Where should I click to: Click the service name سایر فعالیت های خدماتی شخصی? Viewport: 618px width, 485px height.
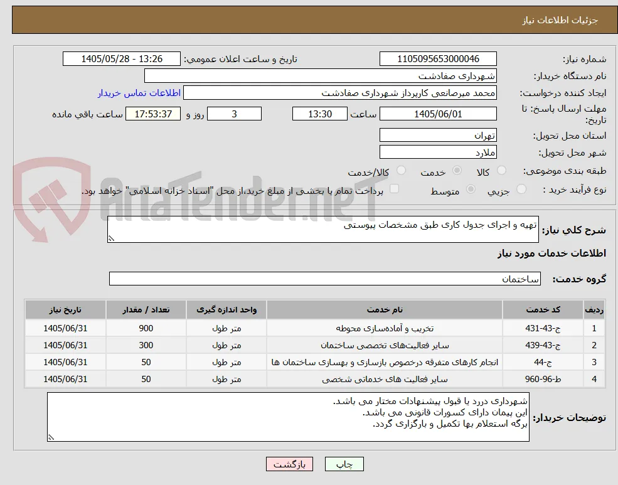click(384, 379)
